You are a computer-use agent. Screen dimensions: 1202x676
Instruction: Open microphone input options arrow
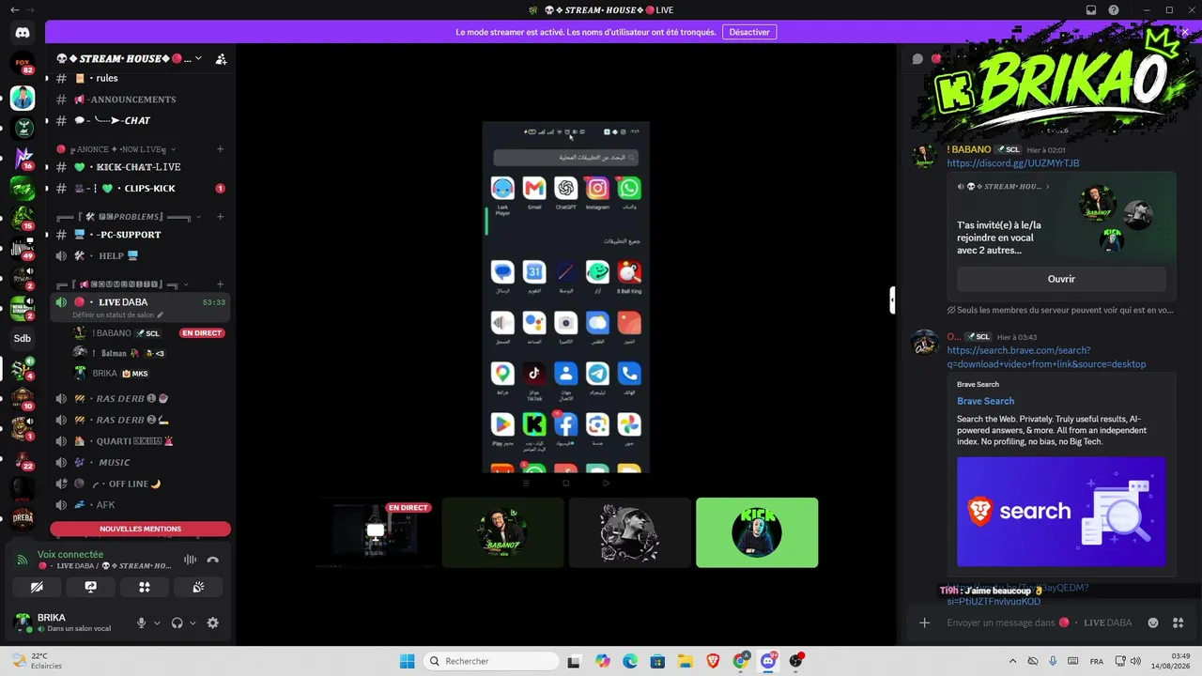[x=157, y=622]
